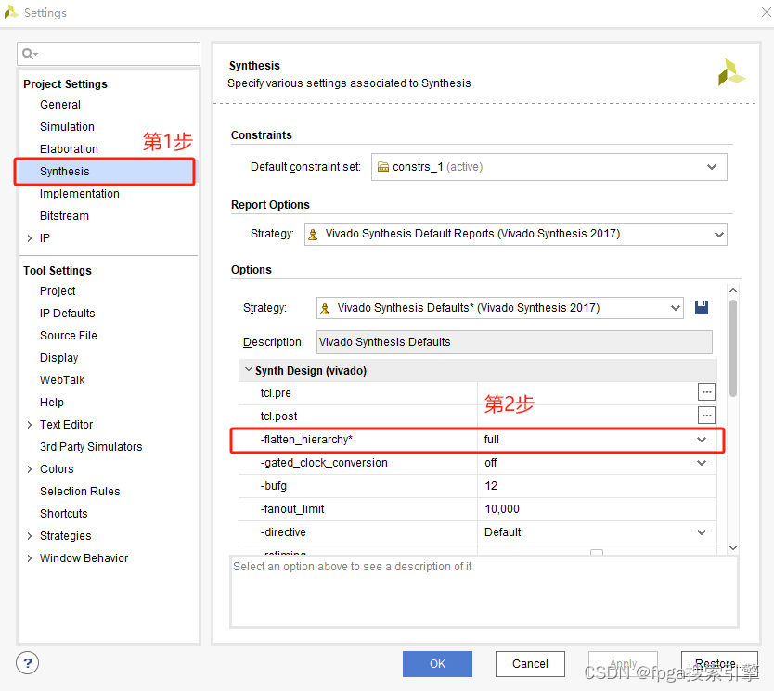
Task: Collapse the Synth Design (vivado) section
Action: (249, 370)
